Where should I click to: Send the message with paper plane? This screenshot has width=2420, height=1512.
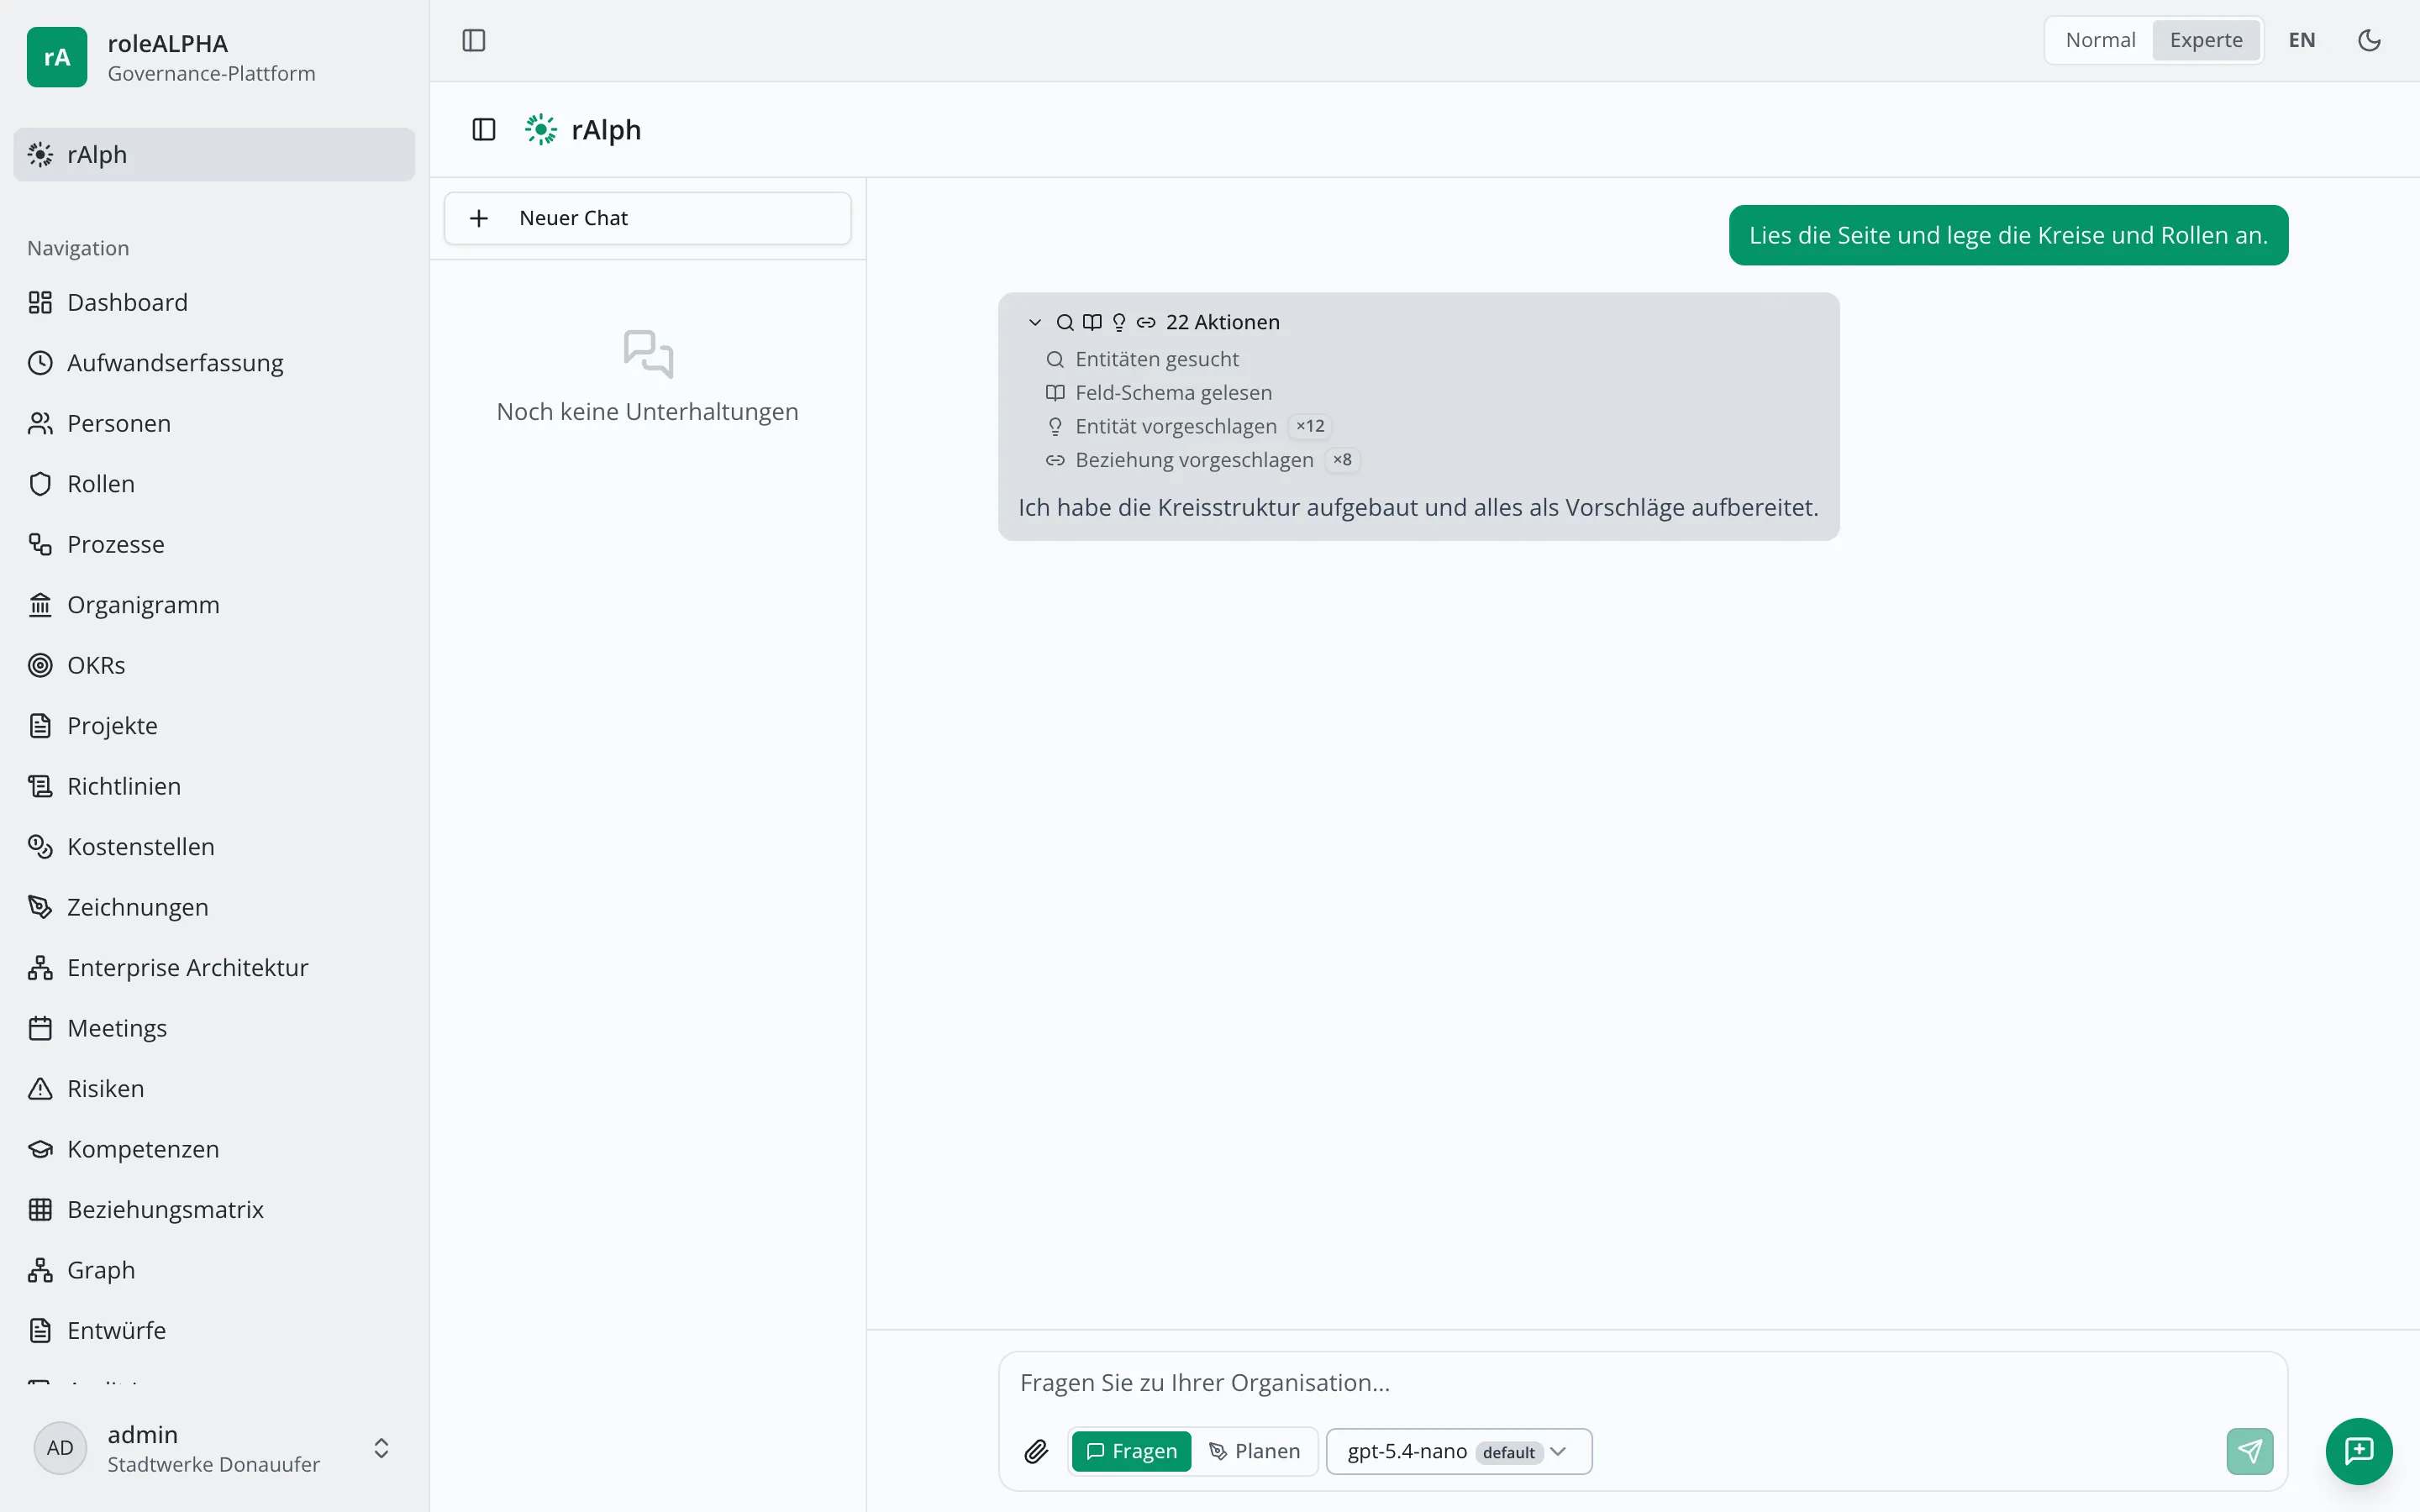2250,1451
